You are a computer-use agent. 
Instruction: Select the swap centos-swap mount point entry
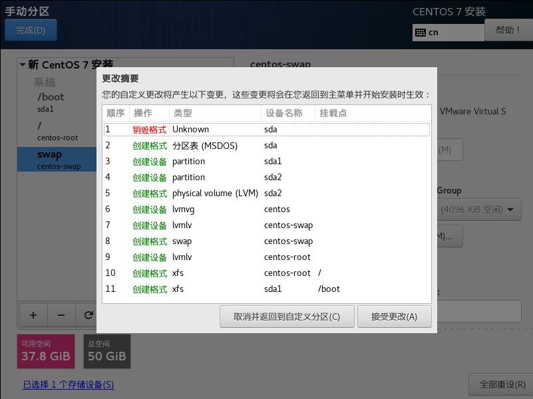click(x=57, y=159)
